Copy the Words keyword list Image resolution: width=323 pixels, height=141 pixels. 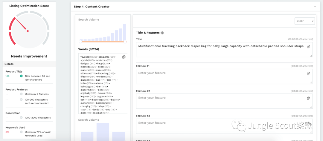click(x=124, y=57)
